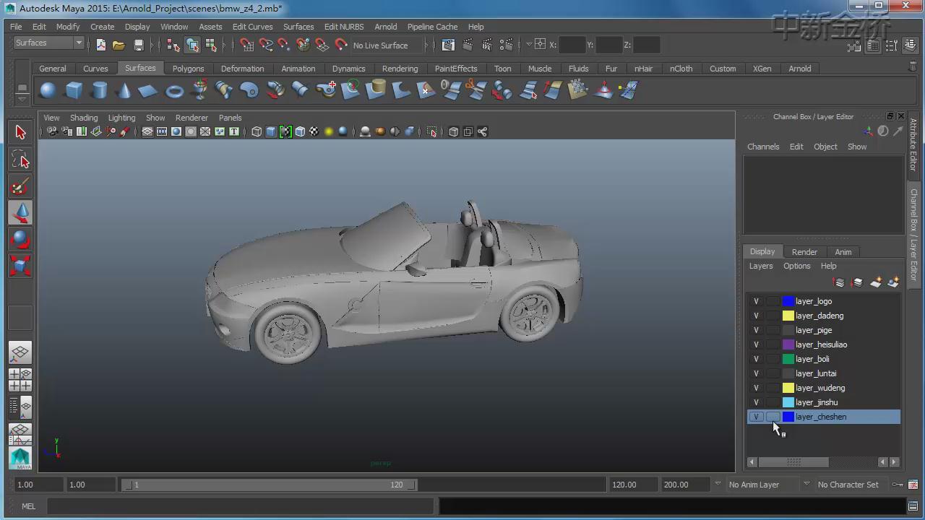925x520 pixels.
Task: Toggle visibility of layer_boli
Action: click(x=756, y=359)
